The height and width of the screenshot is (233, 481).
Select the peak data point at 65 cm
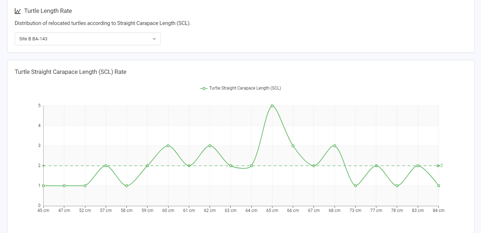point(272,106)
